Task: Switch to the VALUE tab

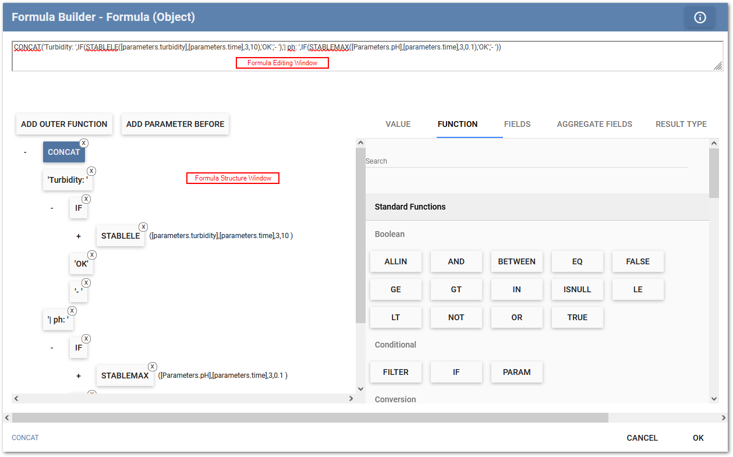Action: 398,124
